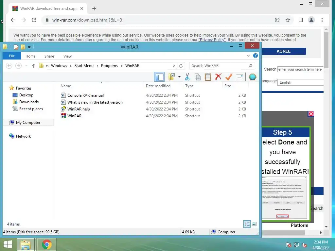
Task: Reload the page in Chrome
Action: click(x=34, y=20)
